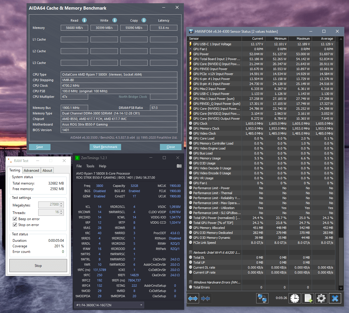Click the Write info icon in AIDA64
The image size is (349, 313).
tap(115, 20)
